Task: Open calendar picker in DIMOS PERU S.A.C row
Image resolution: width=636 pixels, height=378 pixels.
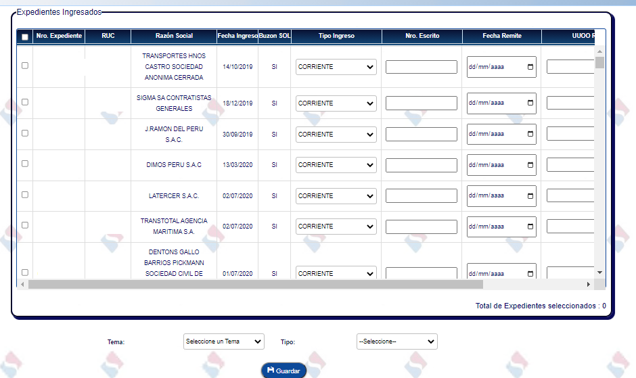Action: [x=530, y=165]
